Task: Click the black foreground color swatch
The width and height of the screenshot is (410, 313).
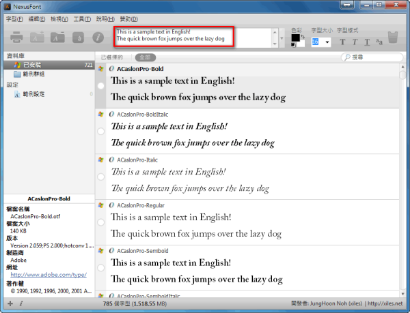Action: coord(295,38)
